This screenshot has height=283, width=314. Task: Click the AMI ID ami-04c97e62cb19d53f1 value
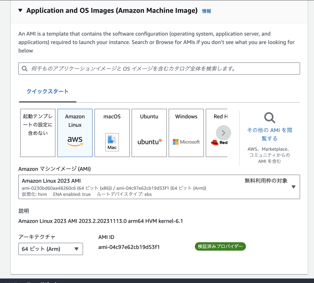pos(129,247)
